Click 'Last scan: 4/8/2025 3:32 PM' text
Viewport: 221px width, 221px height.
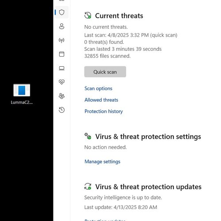click(x=116, y=35)
